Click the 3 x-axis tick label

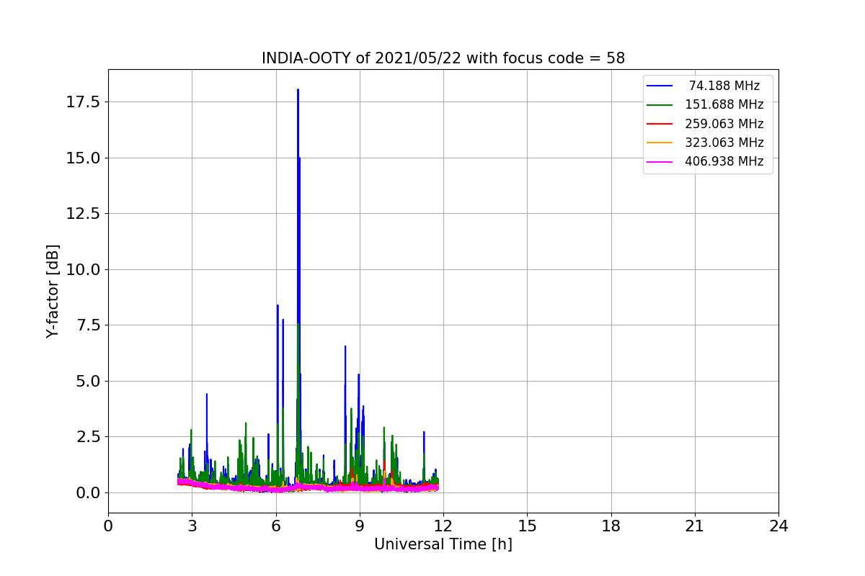tap(192, 526)
